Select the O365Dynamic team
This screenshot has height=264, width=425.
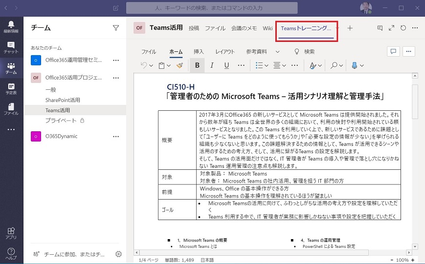pos(61,136)
